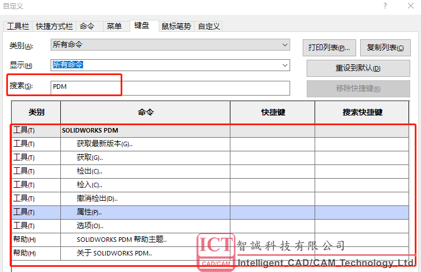Image resolution: width=421 pixels, height=272 pixels.
Task: Select the 撤消检出(D).. command row
Action: pyautogui.click(x=210, y=199)
